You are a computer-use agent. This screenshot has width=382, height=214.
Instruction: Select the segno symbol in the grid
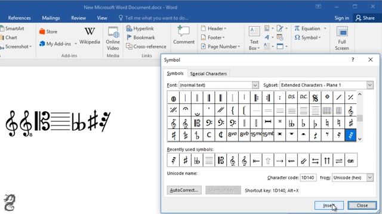point(315,97)
